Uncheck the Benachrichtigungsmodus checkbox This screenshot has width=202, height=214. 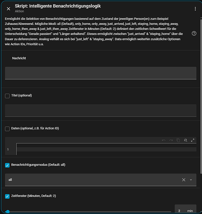7,165
